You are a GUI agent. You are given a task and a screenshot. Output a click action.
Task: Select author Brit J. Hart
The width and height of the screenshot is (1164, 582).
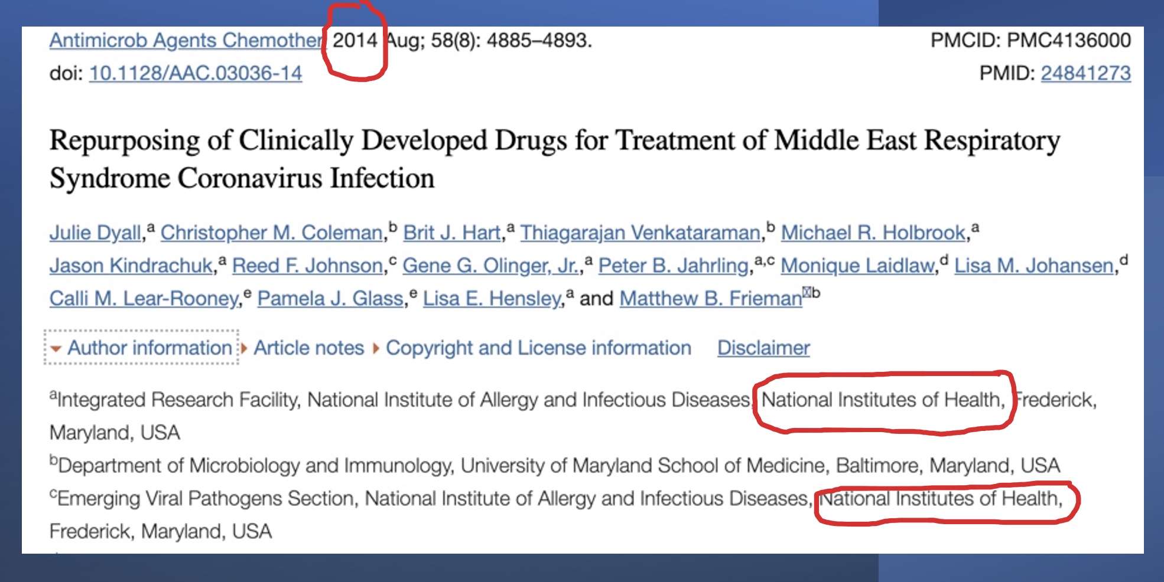[x=451, y=233]
